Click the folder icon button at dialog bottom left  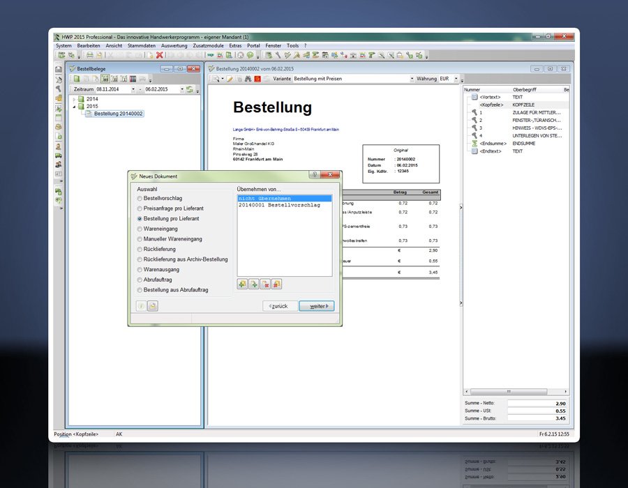(x=153, y=306)
